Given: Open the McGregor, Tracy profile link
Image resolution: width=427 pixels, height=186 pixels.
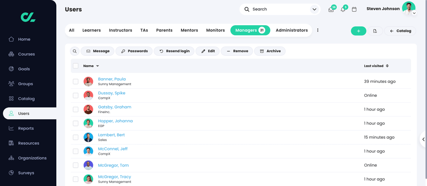Looking at the screenshot, I should tap(115, 177).
